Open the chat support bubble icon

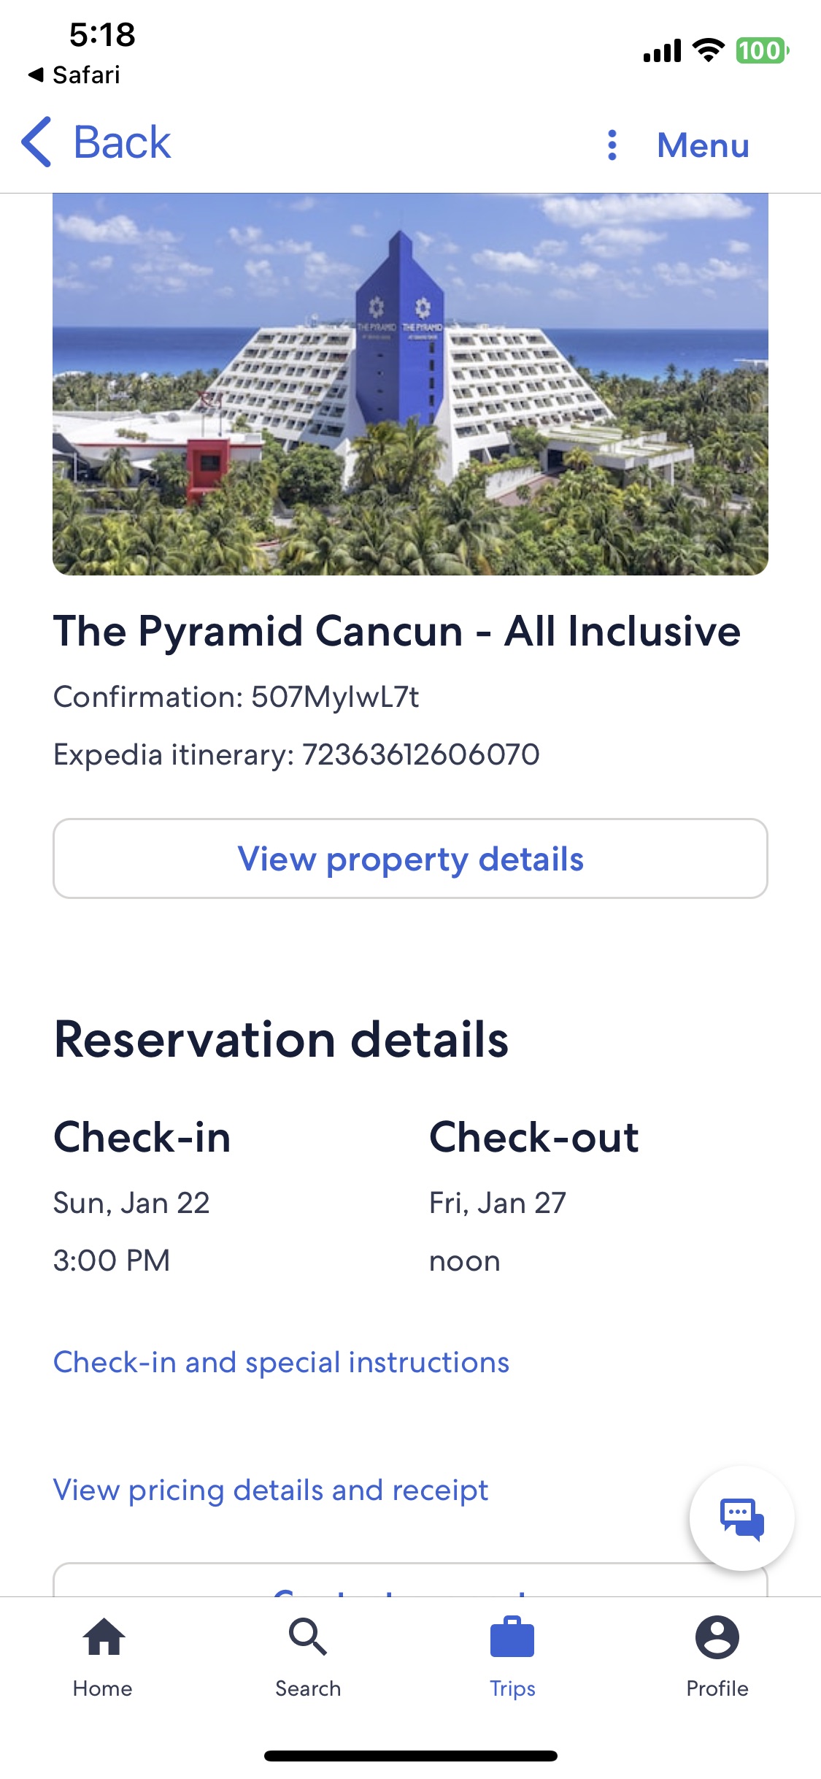741,1518
